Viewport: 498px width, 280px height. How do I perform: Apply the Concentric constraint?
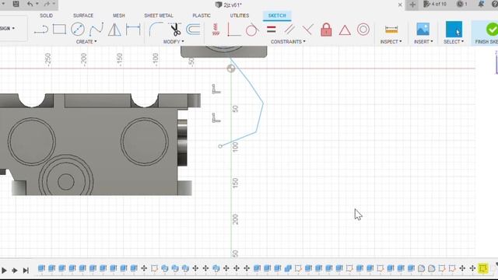point(363,30)
